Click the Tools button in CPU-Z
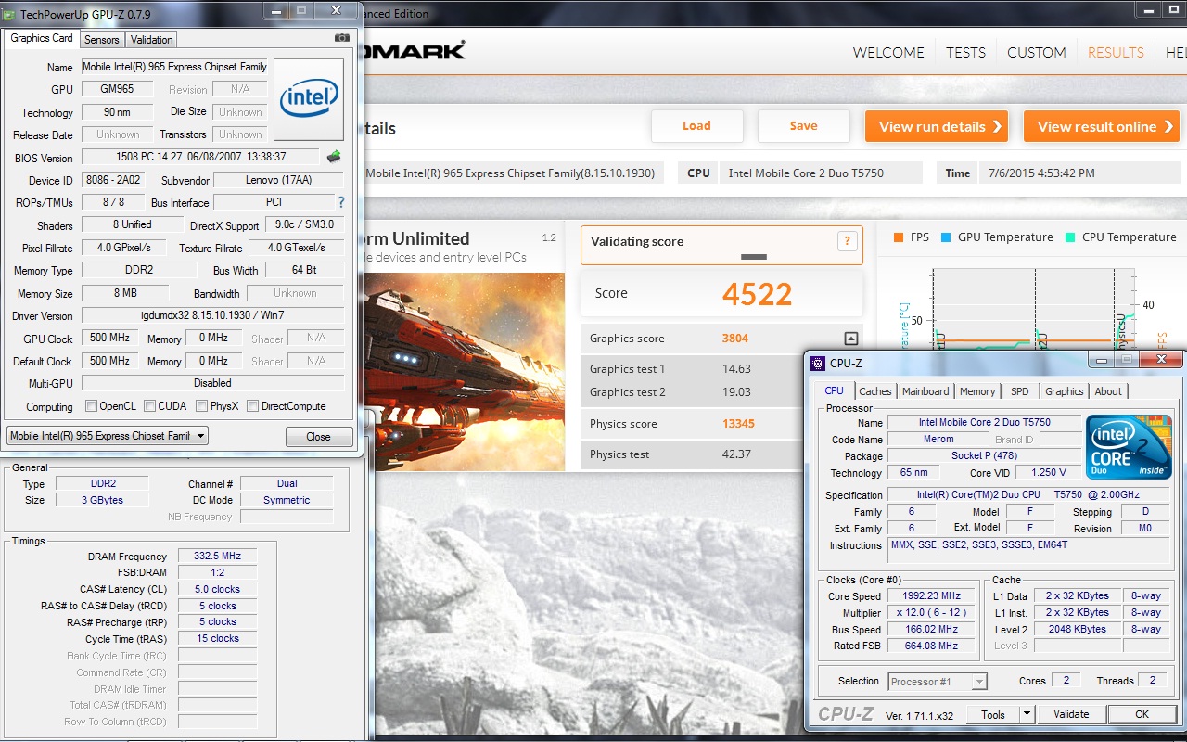 point(993,714)
